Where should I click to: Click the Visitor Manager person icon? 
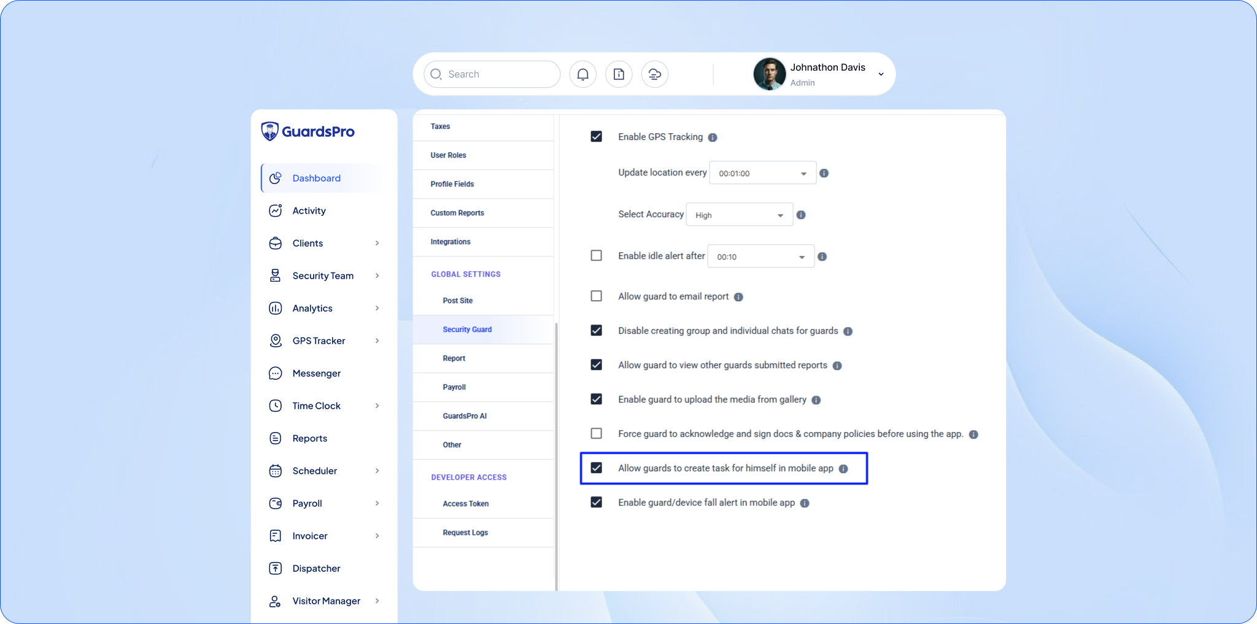[276, 601]
